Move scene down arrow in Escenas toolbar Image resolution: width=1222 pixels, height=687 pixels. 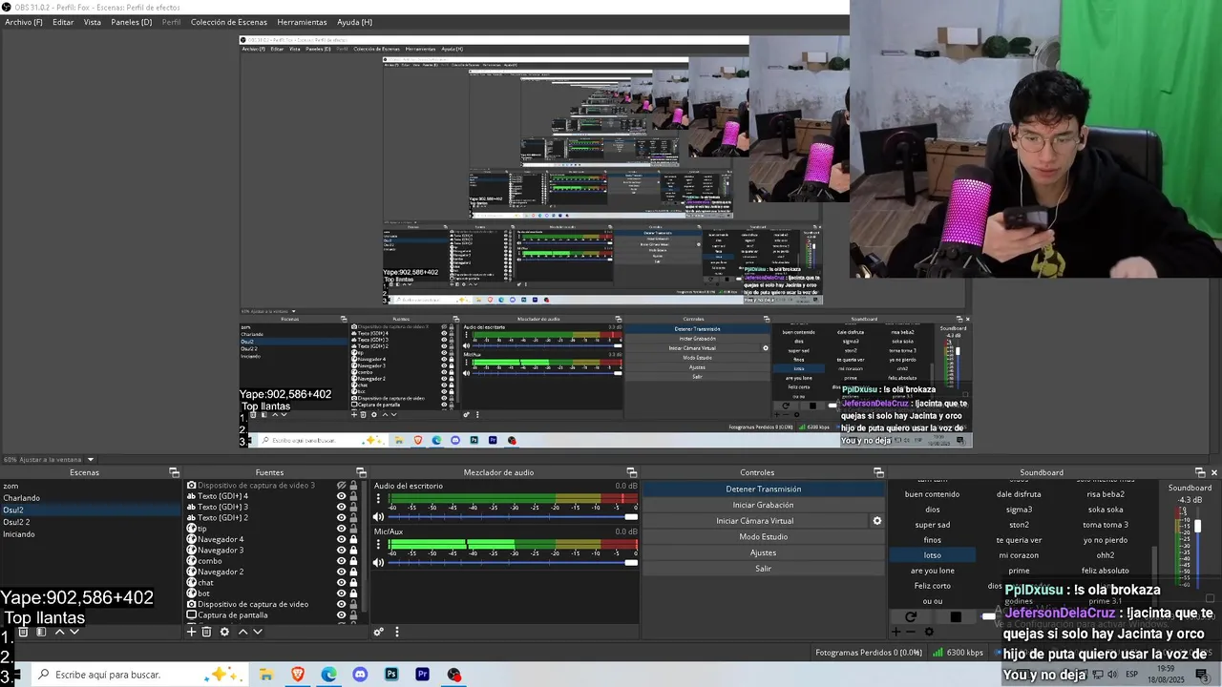[x=74, y=632]
